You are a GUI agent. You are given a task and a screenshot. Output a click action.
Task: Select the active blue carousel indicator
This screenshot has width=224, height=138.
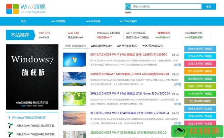coord(23,106)
